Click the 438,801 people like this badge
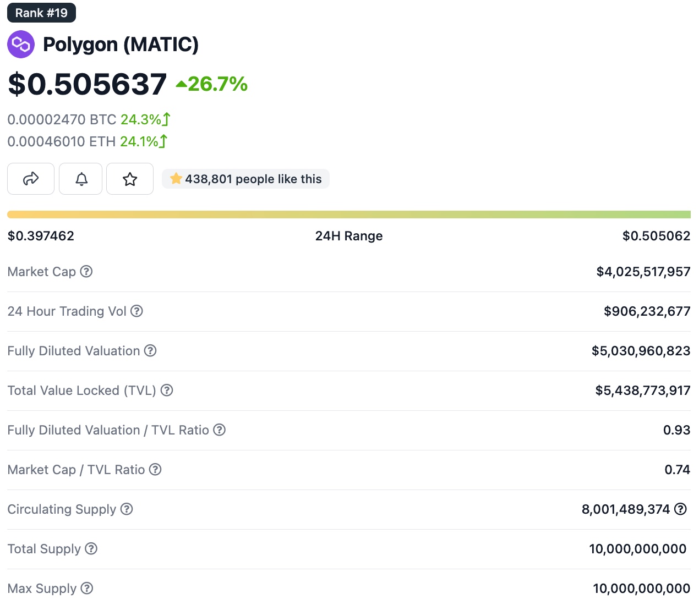The height and width of the screenshot is (605, 699). click(245, 179)
